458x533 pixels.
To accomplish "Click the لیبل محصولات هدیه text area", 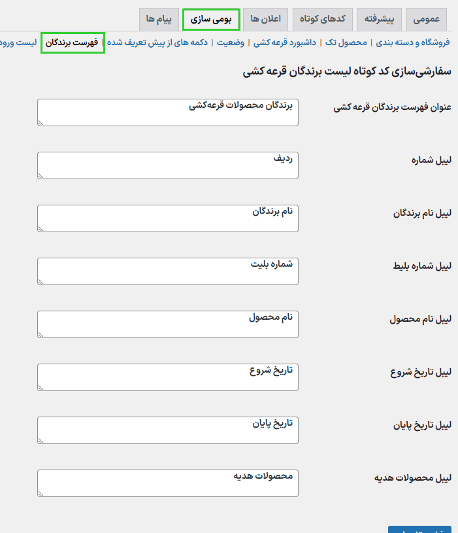I will tap(168, 483).
